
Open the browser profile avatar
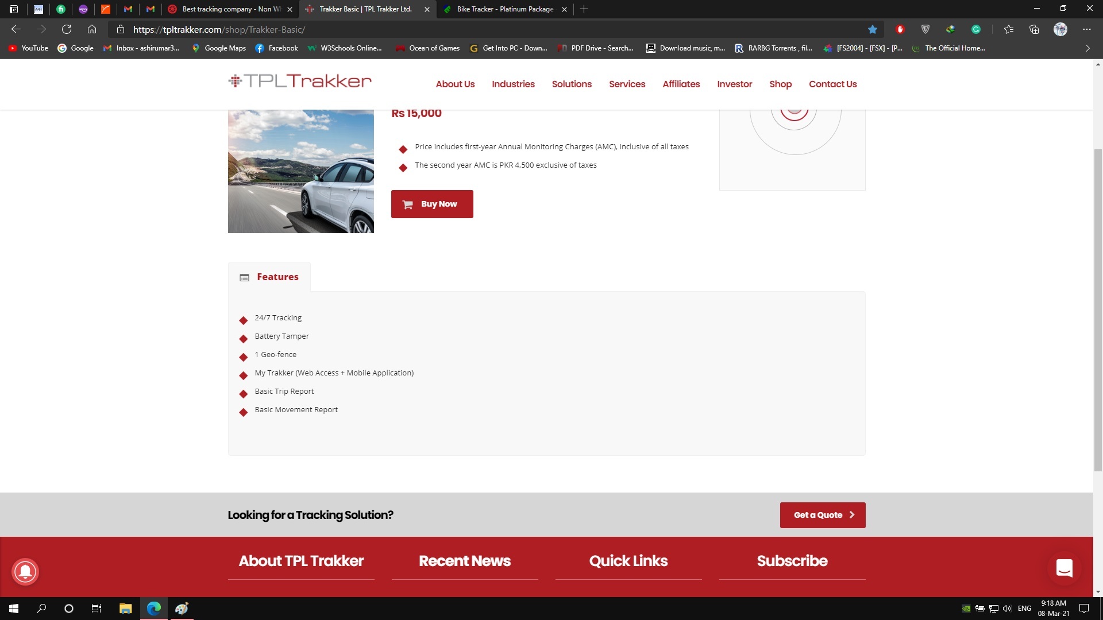pos(1060,29)
